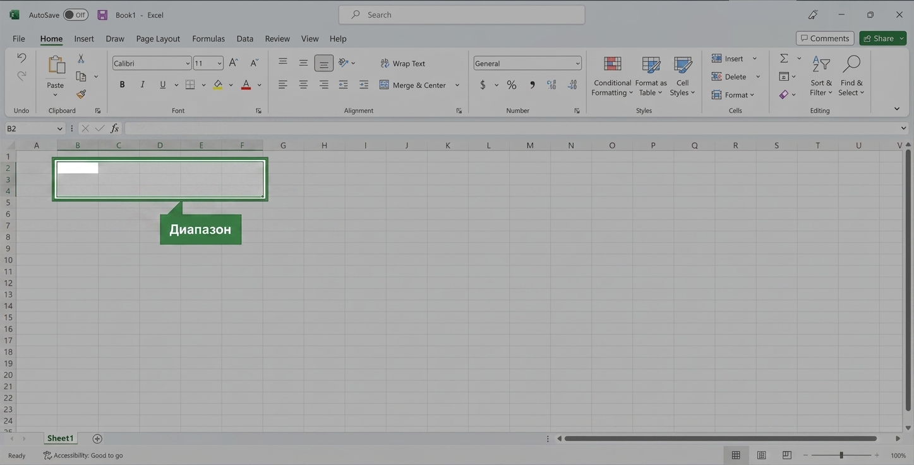Viewport: 914px width, 465px height.
Task: Increase font size with the larger A icon
Action: click(x=234, y=63)
